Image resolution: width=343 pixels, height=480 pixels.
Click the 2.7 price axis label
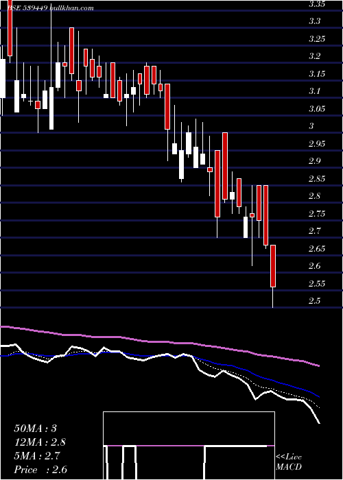[x=314, y=231]
